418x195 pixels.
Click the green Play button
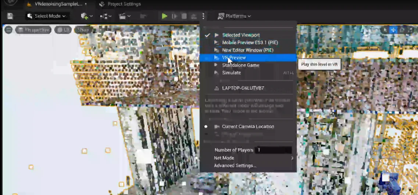(164, 16)
